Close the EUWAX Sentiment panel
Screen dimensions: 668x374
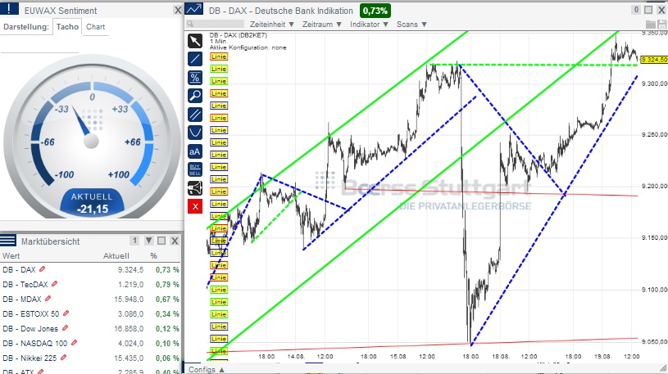click(178, 10)
